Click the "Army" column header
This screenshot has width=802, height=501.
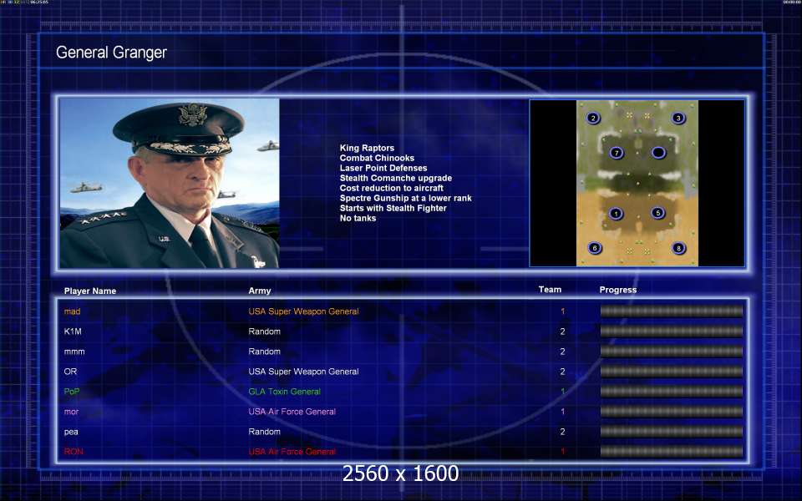pos(259,291)
